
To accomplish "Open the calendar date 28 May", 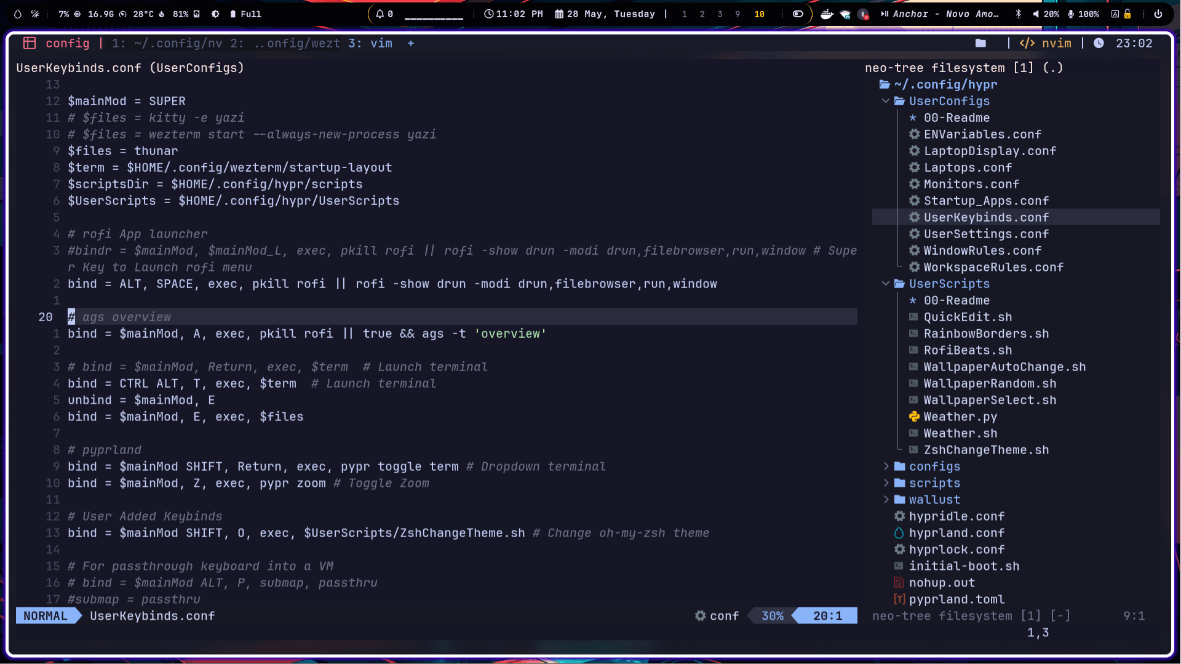I will coord(605,14).
